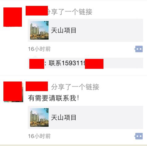Open the first post's 天山项目 link card
147x146 pixels.
pos(86,30)
